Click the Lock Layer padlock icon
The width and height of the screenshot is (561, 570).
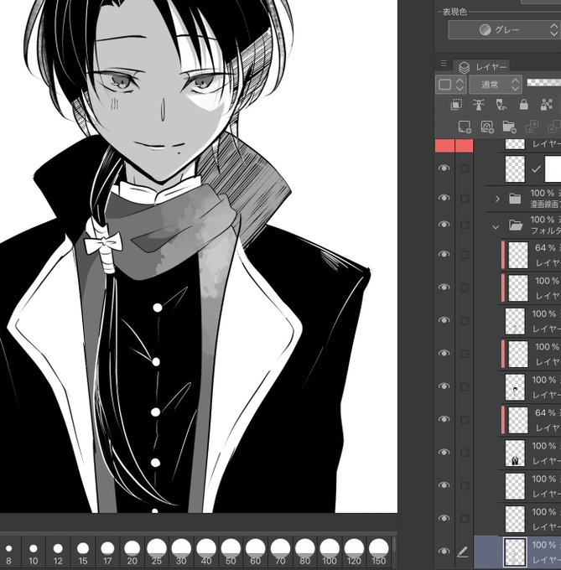click(x=523, y=105)
